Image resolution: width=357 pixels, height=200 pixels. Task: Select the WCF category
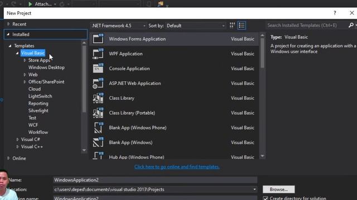click(33, 125)
